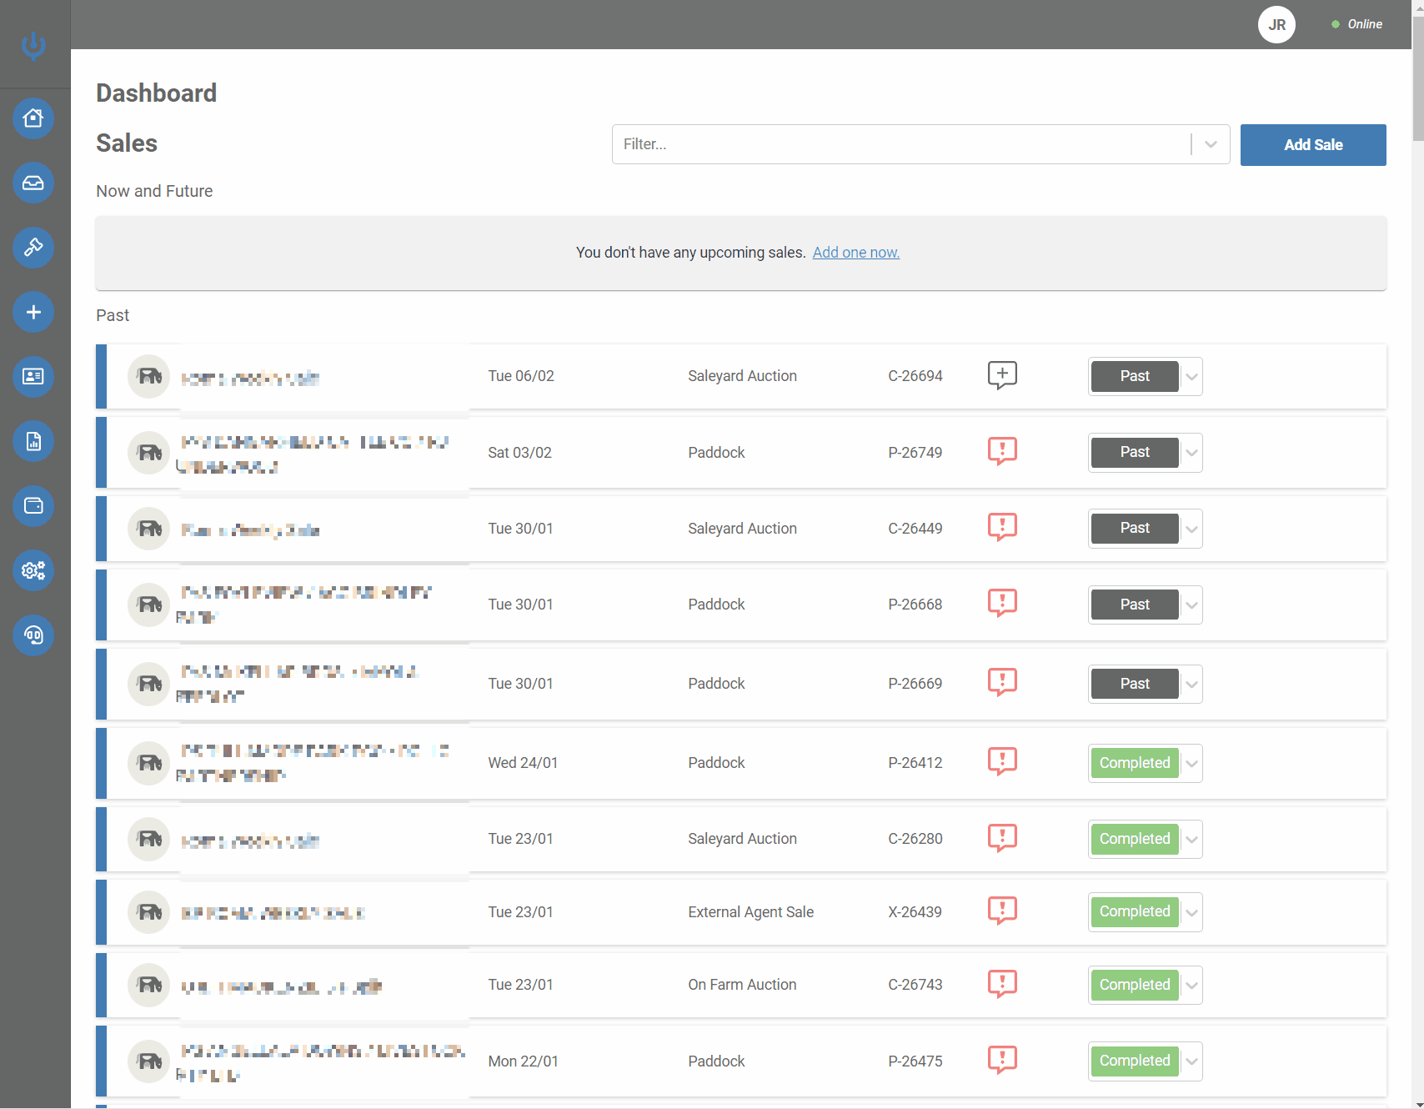
Task: Open alert comment for sale P-26412
Action: (x=1002, y=761)
